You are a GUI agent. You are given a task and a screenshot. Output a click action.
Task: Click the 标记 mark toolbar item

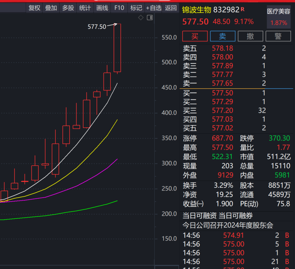(x=136, y=8)
